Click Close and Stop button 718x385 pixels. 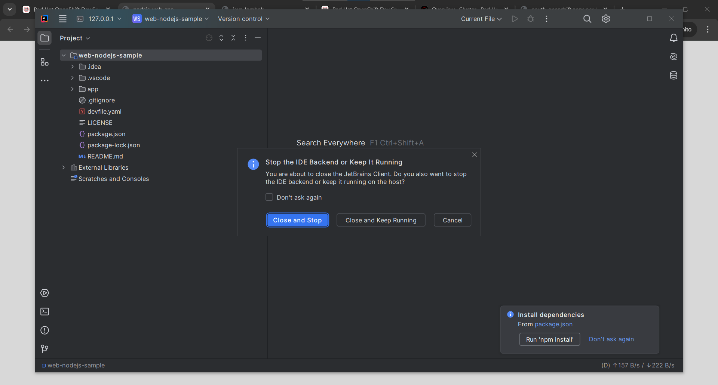297,220
